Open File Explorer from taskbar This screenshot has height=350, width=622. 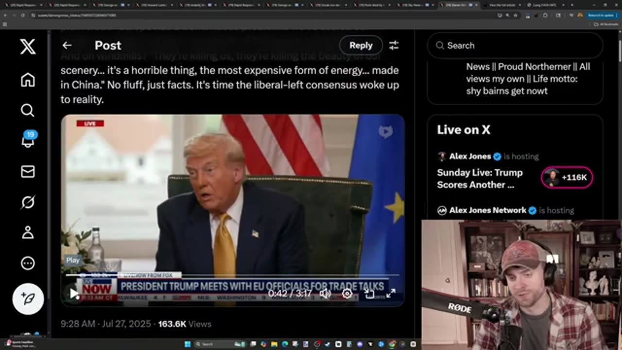(275, 344)
